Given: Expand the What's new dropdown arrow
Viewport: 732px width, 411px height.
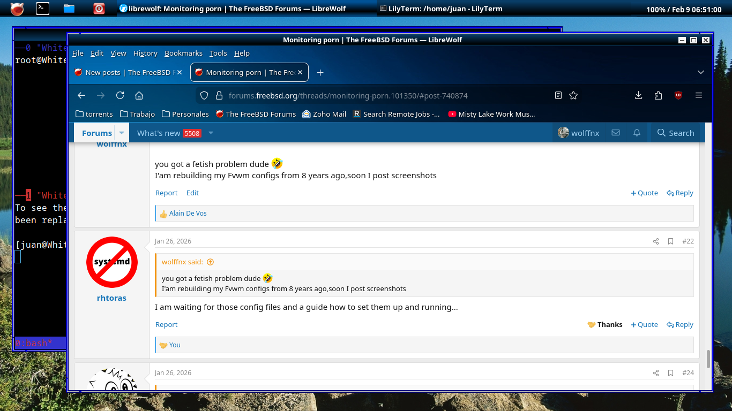Looking at the screenshot, I should 211,133.
